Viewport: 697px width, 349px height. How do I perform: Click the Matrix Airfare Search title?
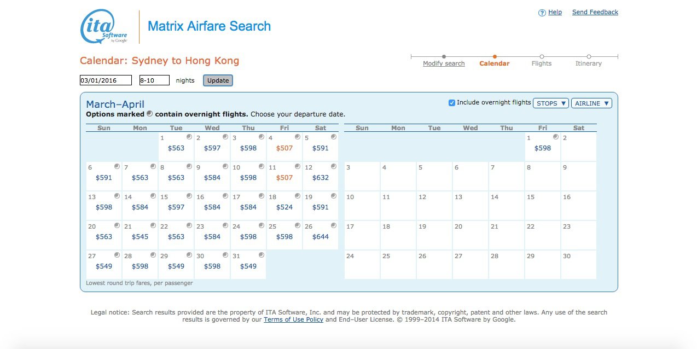click(209, 26)
